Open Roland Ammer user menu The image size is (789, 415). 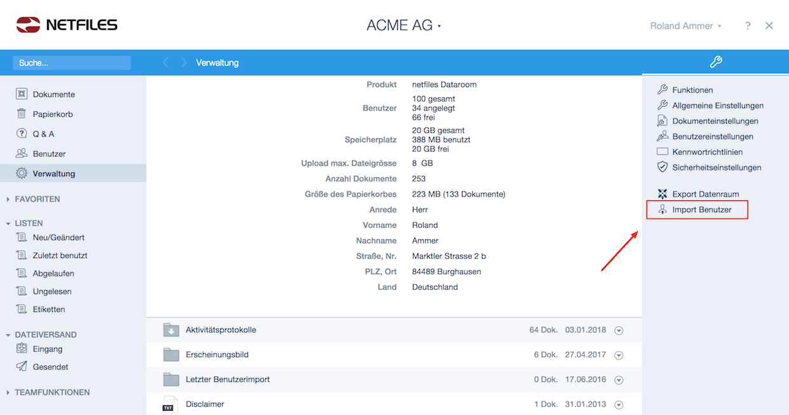coord(685,26)
